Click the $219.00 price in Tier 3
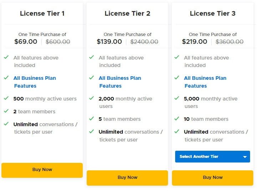Viewport: 259px width, 191px height. coord(194,42)
